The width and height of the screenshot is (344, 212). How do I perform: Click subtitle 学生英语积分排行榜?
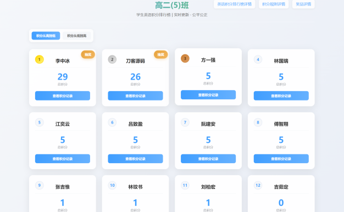click(x=153, y=15)
